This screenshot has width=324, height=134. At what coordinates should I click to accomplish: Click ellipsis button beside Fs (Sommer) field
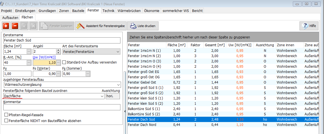(88, 74)
